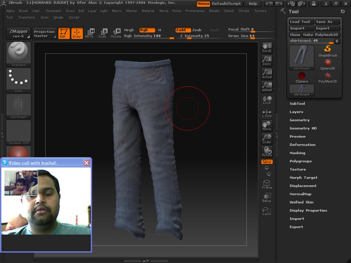This screenshot has width=351, height=263.
Task: Open the Alpha menu
Action: pyautogui.click(x=10, y=11)
